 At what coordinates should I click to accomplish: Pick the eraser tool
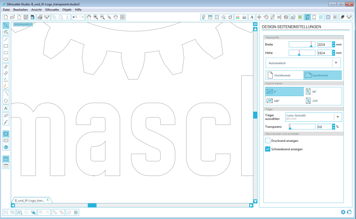click(x=6, y=115)
